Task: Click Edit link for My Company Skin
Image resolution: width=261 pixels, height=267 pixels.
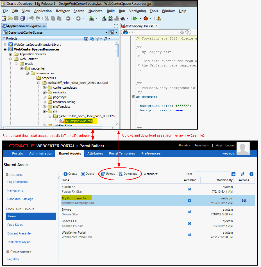Action: [x=244, y=201]
